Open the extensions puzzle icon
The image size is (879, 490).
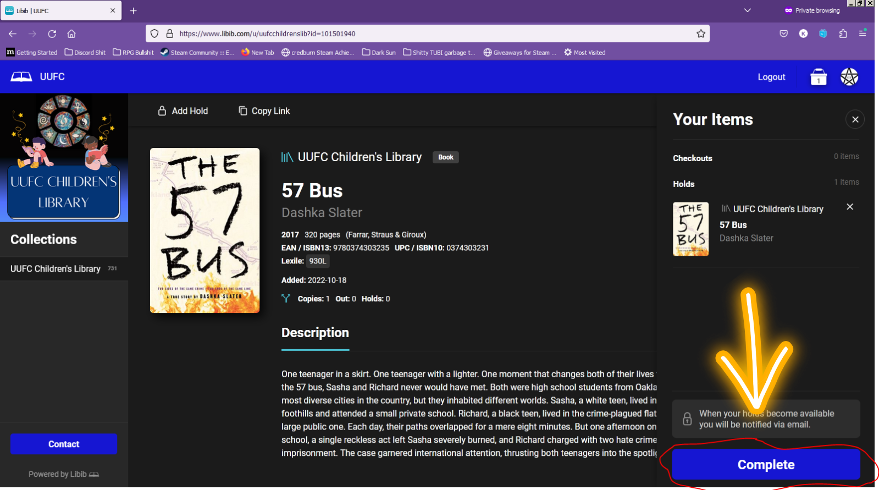tap(843, 34)
